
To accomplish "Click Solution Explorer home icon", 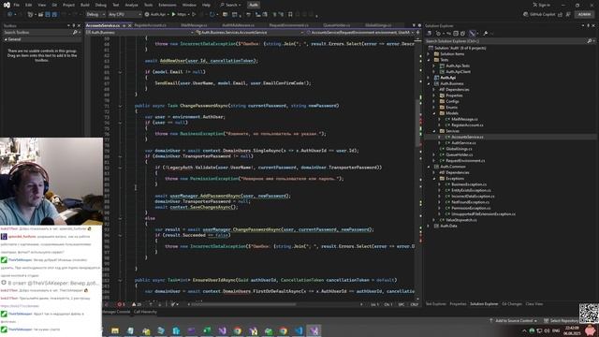I will coord(430,34).
